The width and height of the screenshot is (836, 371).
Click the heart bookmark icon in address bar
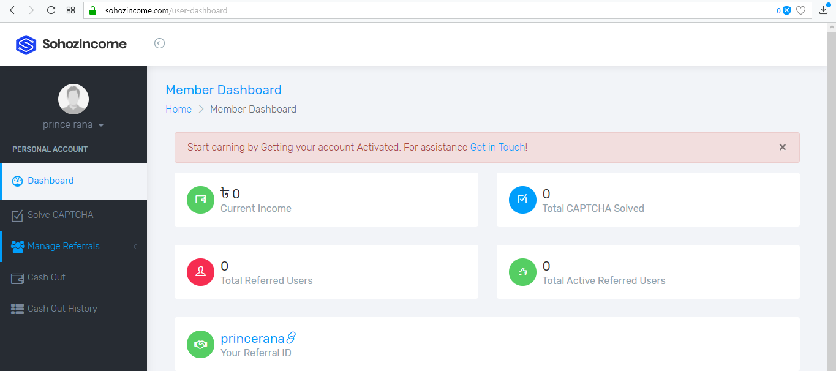click(800, 10)
